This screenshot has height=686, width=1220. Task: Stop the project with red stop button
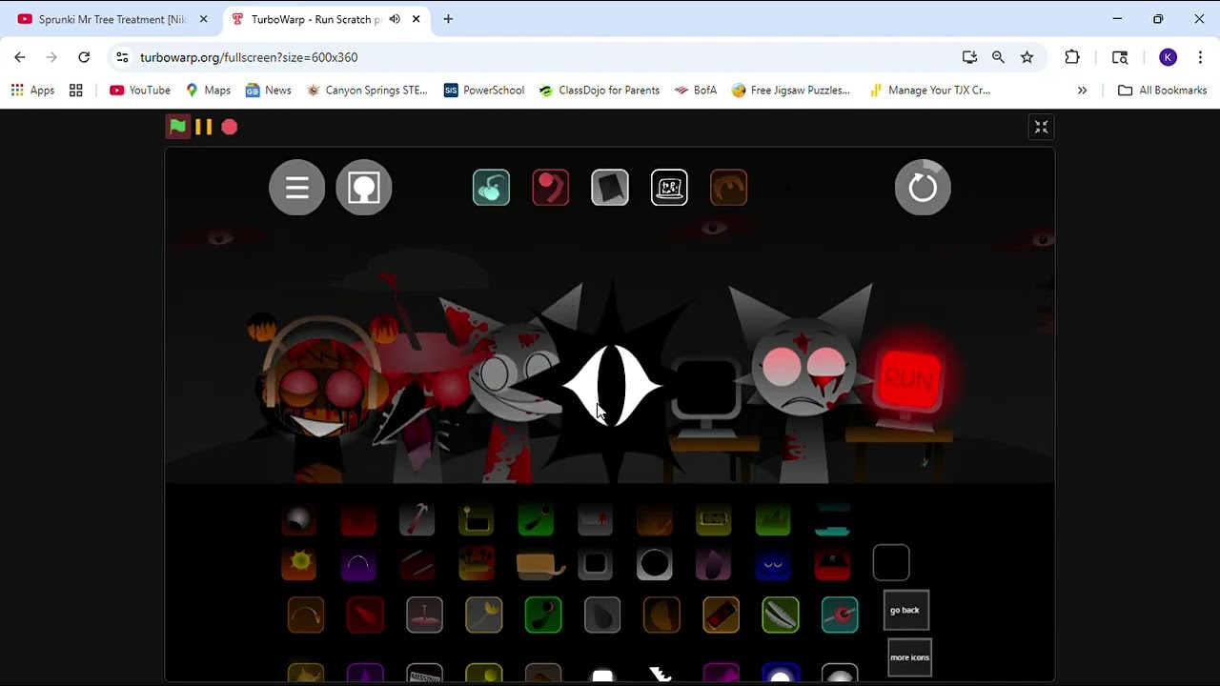pos(230,127)
